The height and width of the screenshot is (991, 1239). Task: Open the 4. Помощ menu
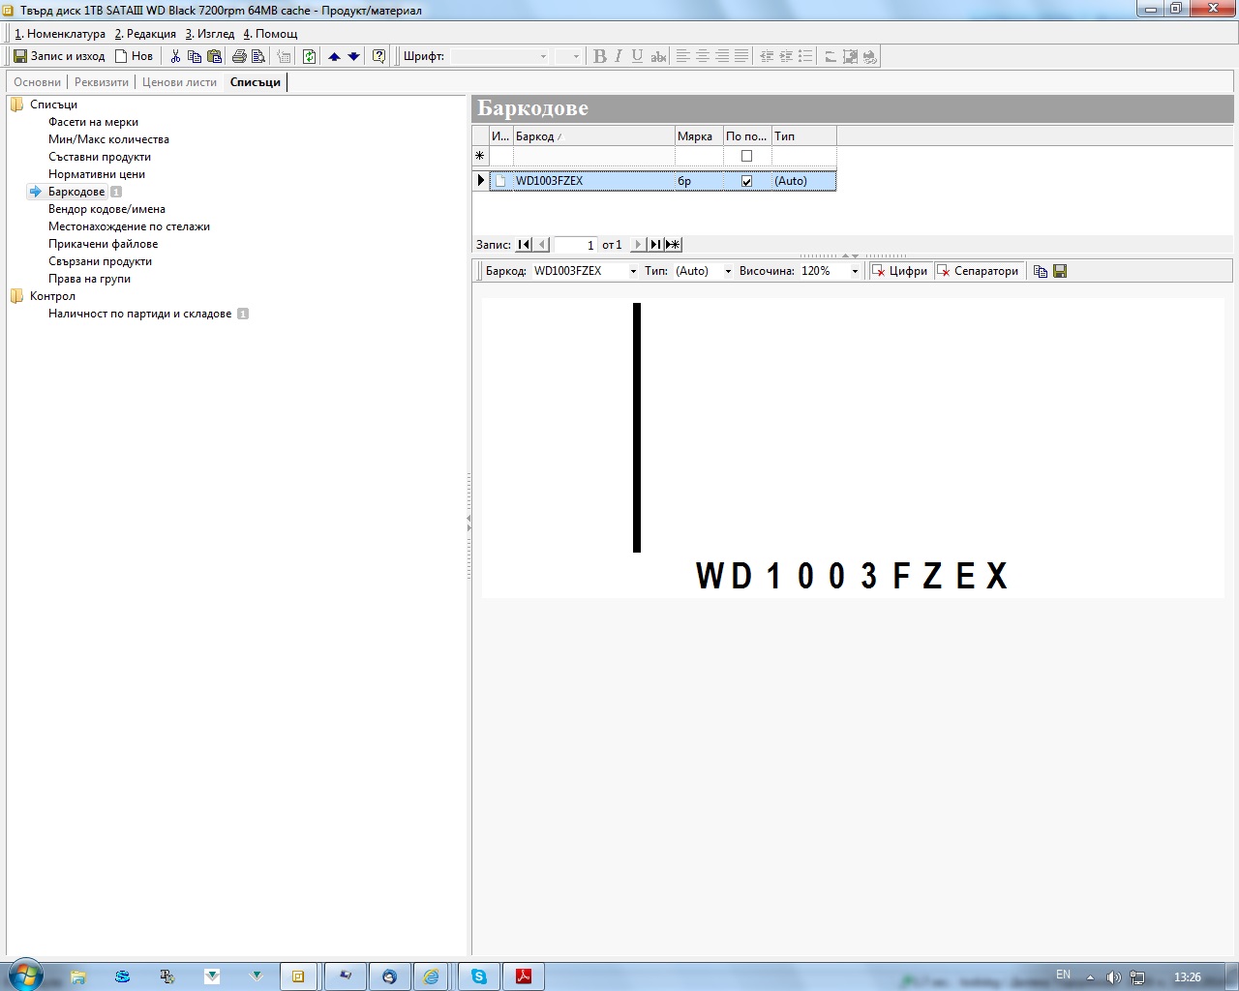point(270,34)
